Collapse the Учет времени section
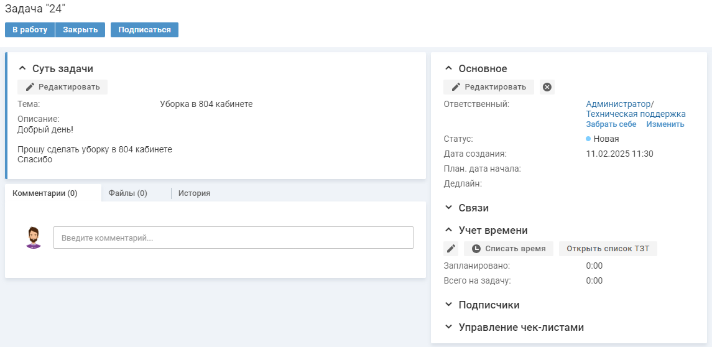712x347 pixels. point(448,230)
